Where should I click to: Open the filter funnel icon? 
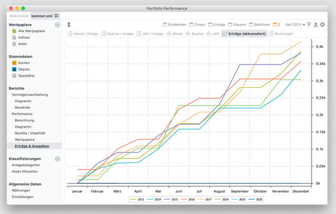coord(309,24)
